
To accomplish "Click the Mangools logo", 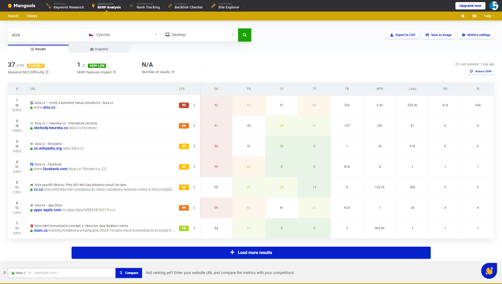I will [x=21, y=6].
